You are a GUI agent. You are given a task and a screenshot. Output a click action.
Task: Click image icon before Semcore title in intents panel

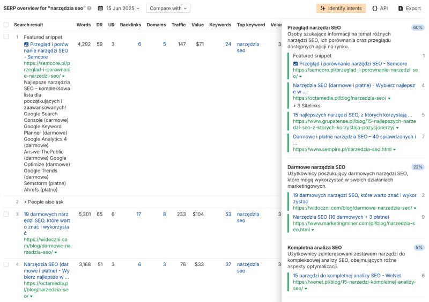[295, 64]
